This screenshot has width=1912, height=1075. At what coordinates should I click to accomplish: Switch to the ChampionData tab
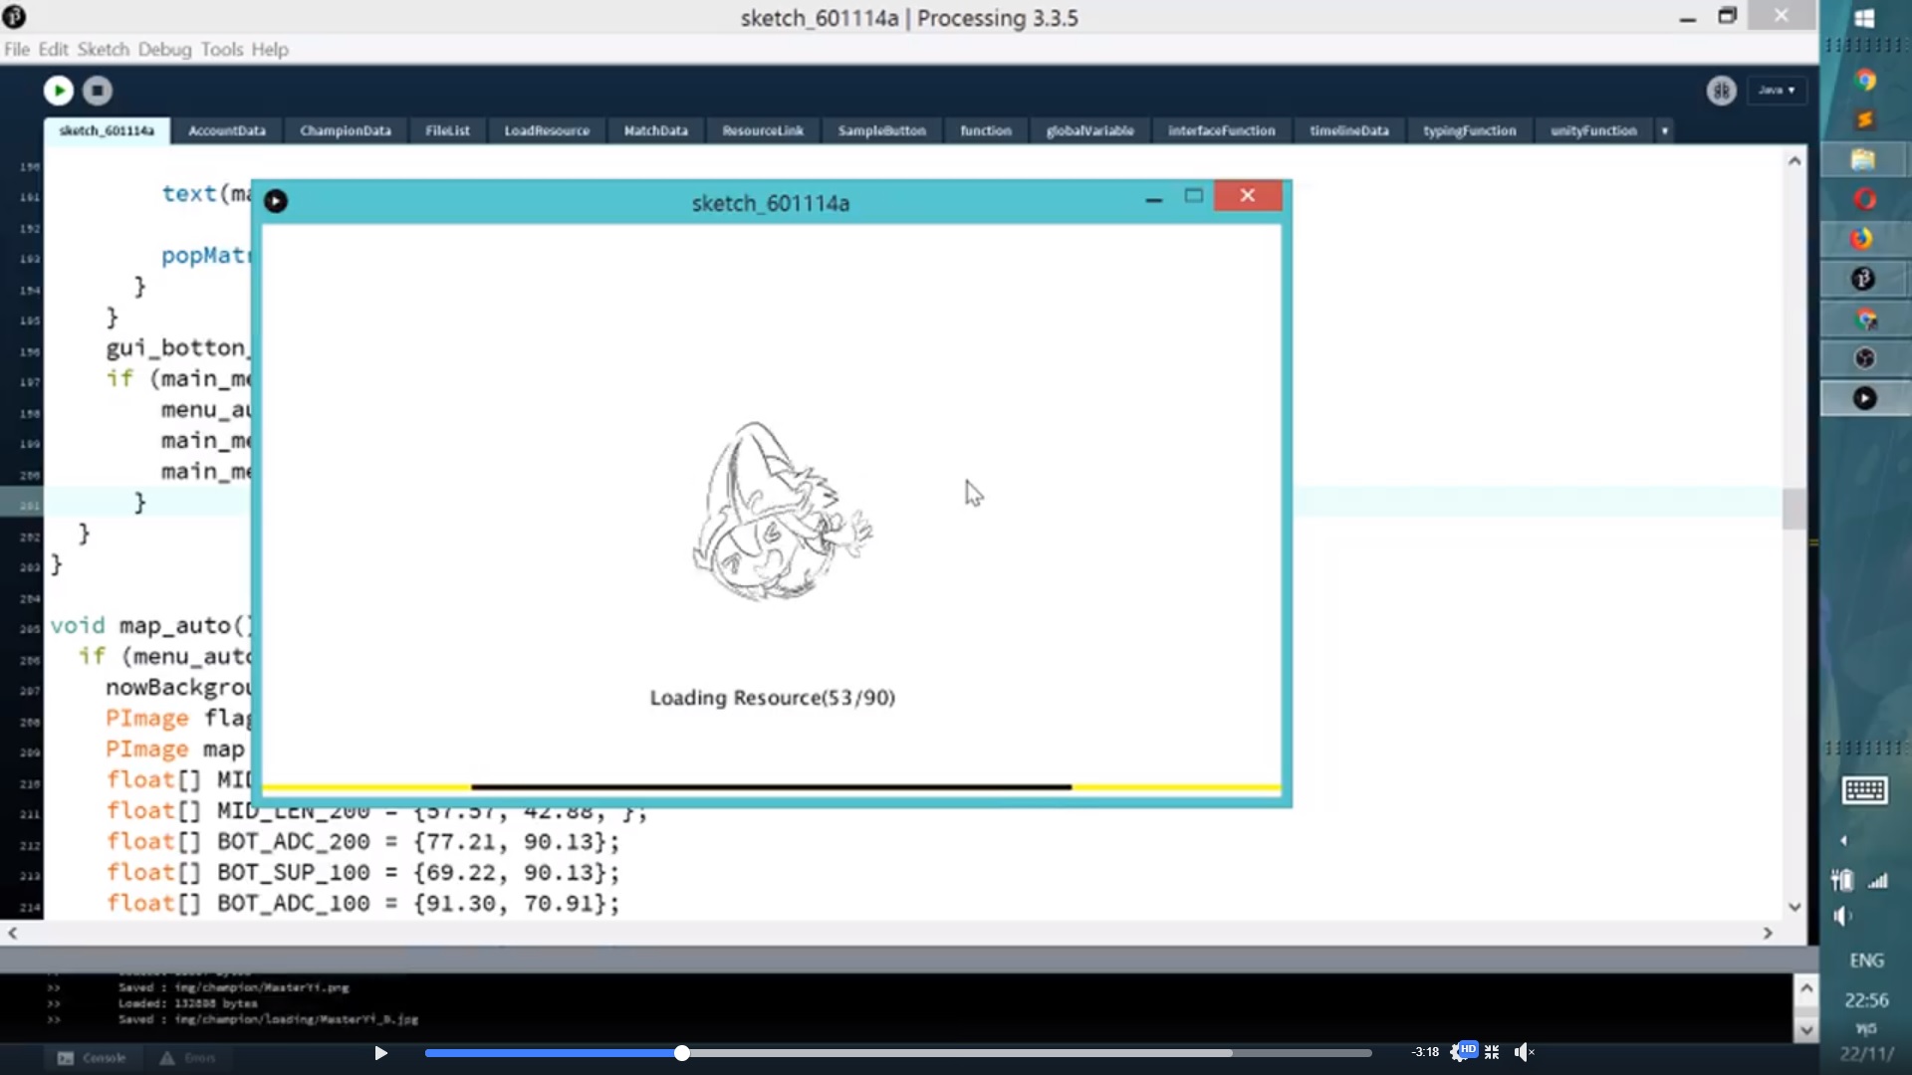tap(345, 130)
